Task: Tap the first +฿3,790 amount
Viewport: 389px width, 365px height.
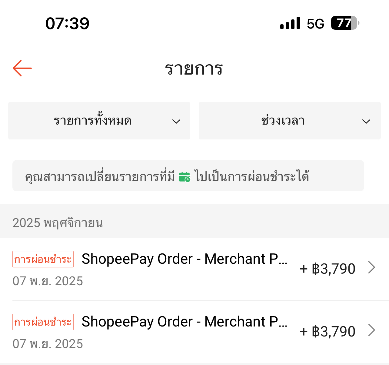Action: click(327, 269)
